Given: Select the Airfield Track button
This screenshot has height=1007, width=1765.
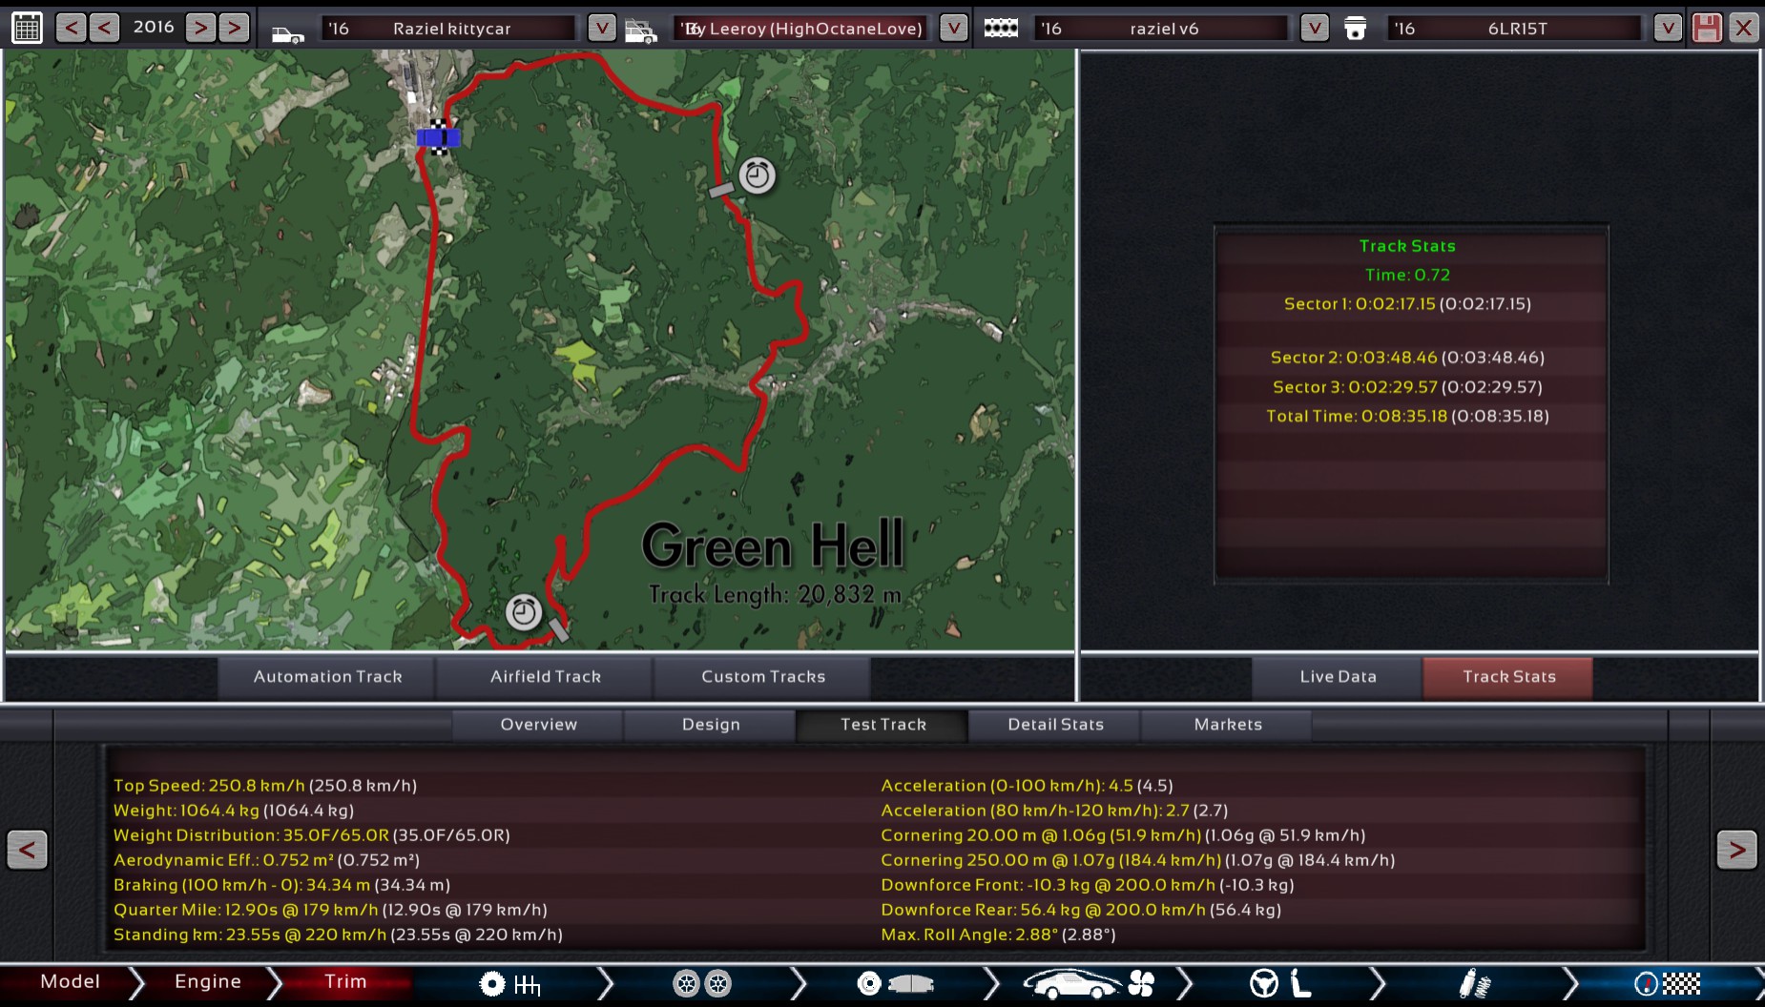Looking at the screenshot, I should (x=546, y=676).
